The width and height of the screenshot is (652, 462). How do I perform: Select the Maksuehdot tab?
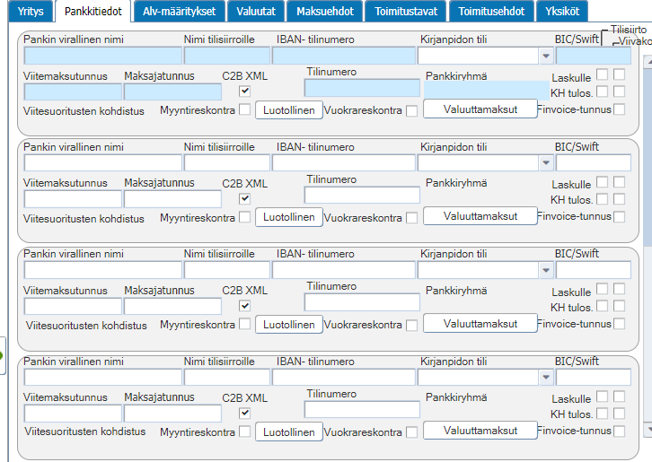tap(325, 12)
